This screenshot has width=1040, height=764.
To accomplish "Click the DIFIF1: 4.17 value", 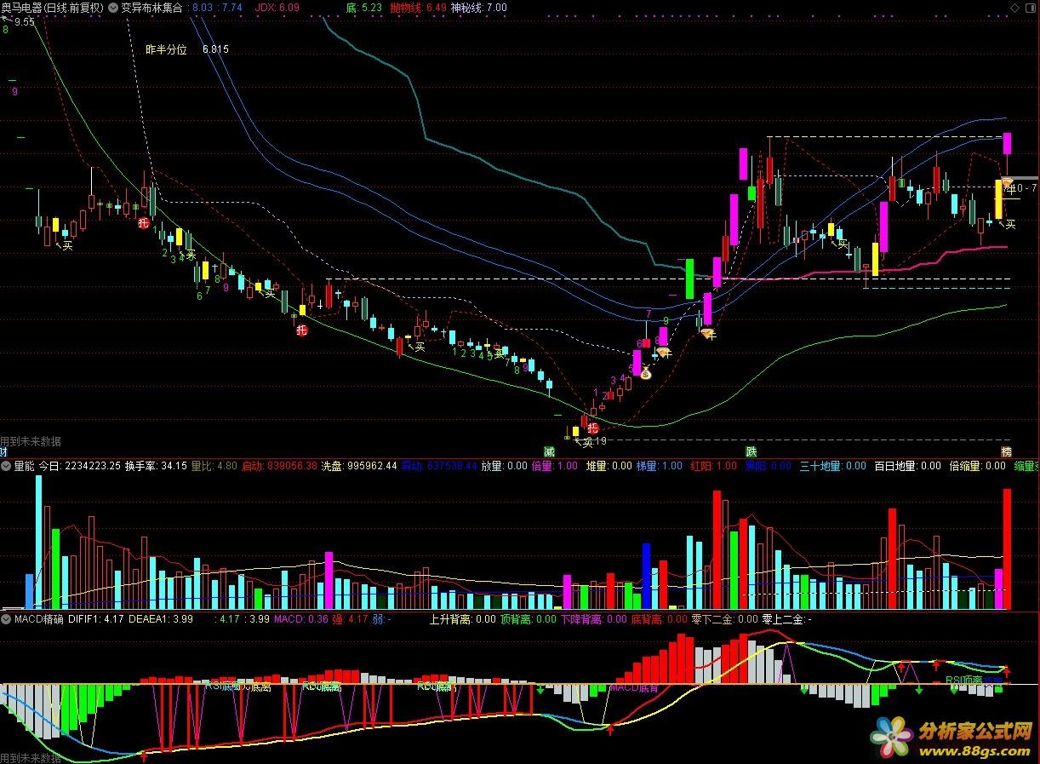I will tap(96, 619).
